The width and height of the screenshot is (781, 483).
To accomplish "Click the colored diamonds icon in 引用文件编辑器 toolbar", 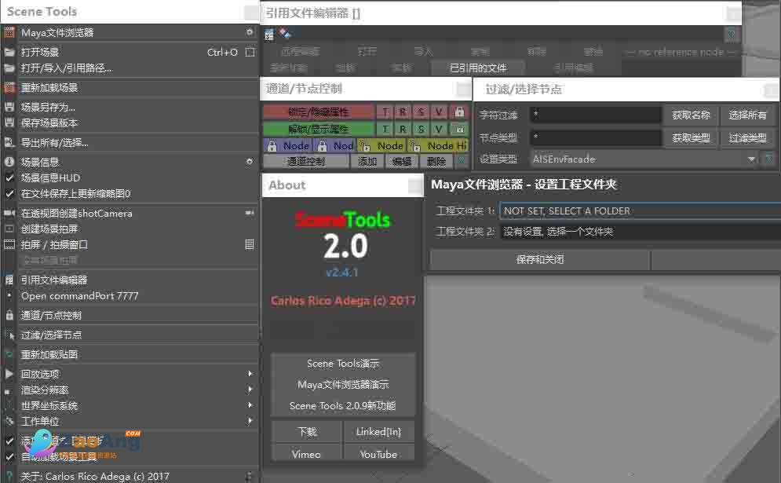I will pos(285,34).
